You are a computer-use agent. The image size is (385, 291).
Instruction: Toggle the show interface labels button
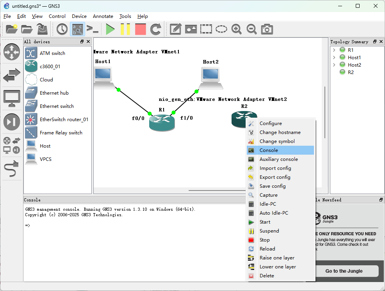[77, 29]
